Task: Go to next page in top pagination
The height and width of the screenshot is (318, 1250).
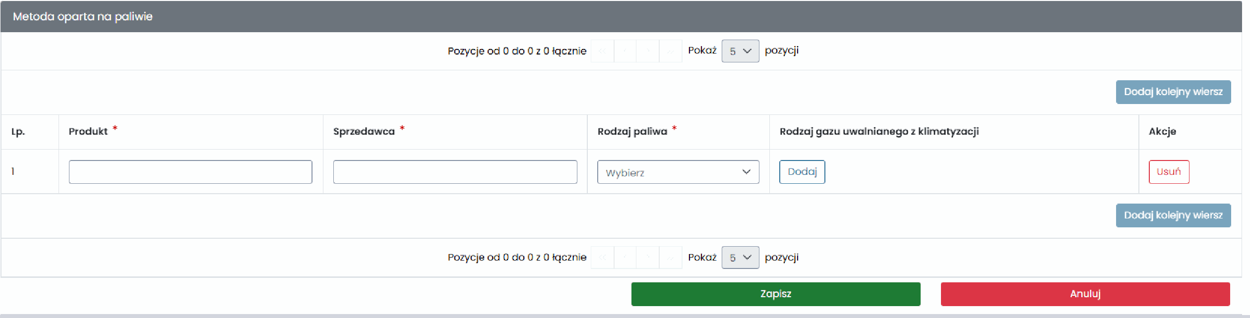Action: tap(648, 51)
